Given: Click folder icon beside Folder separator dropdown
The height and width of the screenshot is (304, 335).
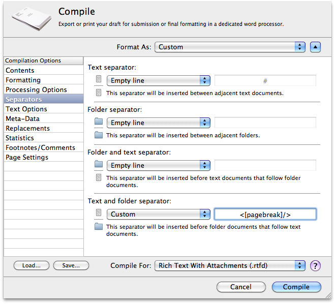Looking at the screenshot, I should pyautogui.click(x=99, y=121).
